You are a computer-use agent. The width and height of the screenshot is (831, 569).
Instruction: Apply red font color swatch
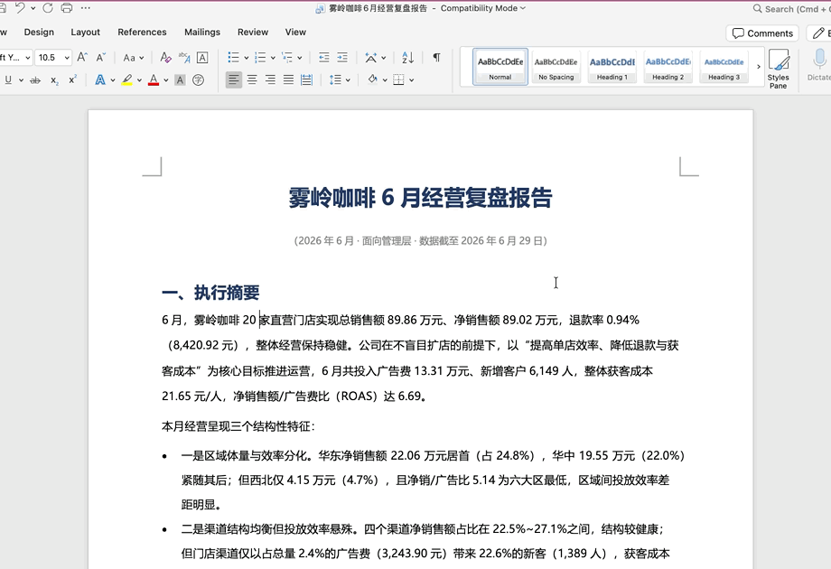tap(154, 80)
